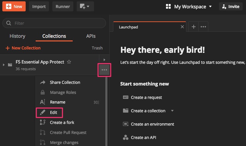Click the "36 requests" text
The image size is (246, 146).
point(26,69)
